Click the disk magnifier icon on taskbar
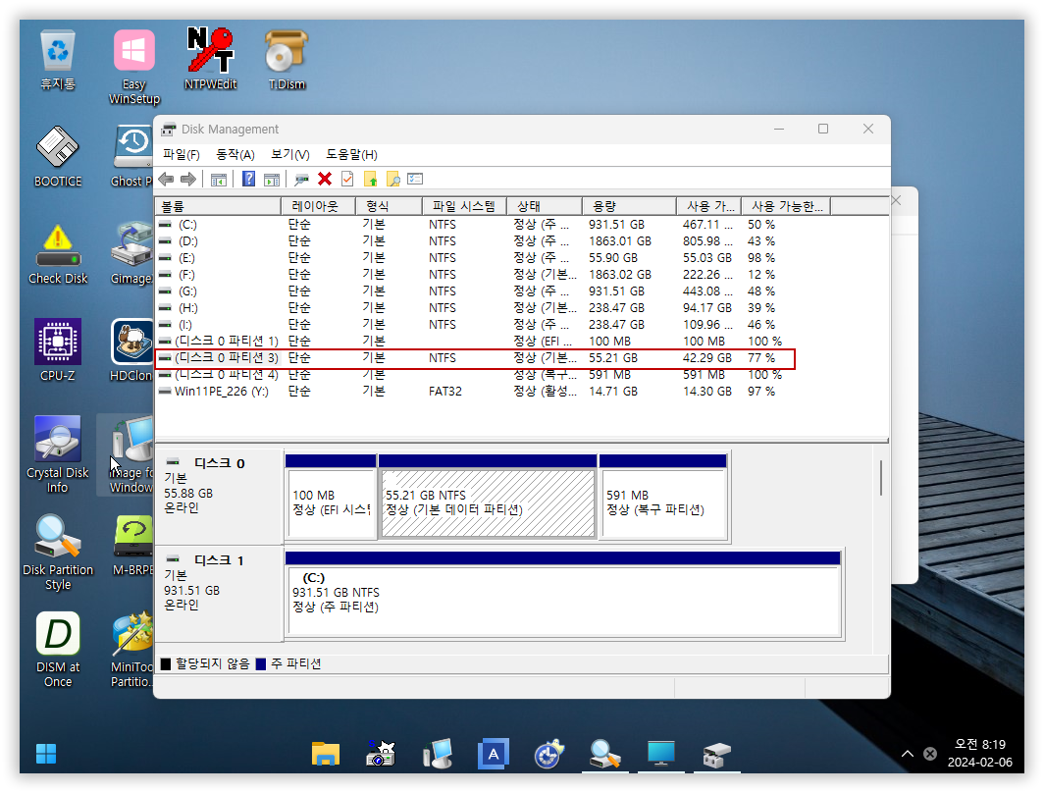 coord(605,755)
